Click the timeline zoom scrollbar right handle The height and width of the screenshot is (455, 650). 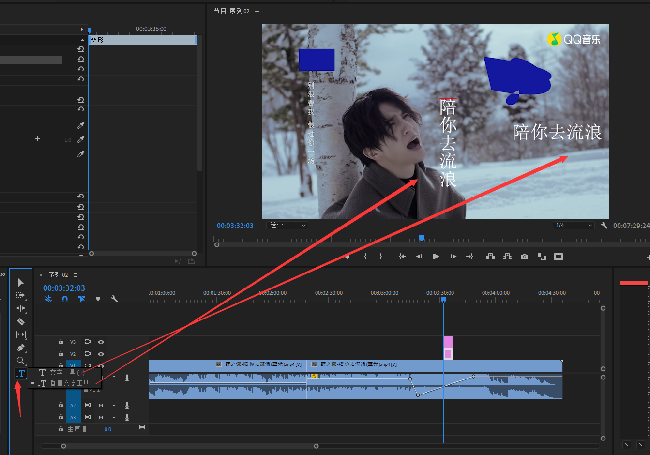pos(316,446)
